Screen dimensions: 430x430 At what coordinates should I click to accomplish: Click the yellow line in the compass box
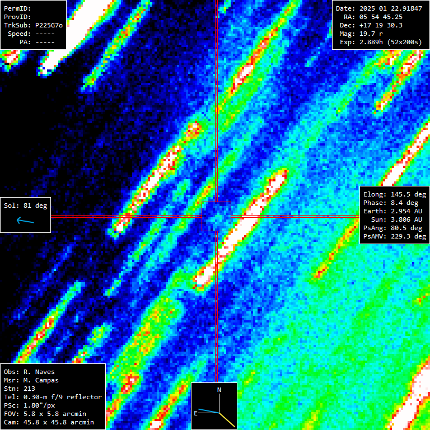(x=227, y=420)
